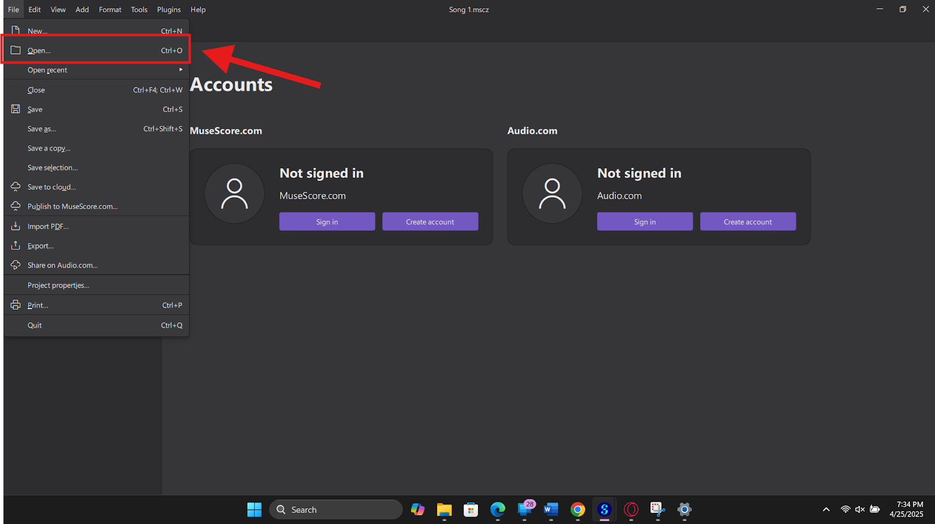Open the clock showing 7:34 PM
935x524 pixels.
click(906, 509)
